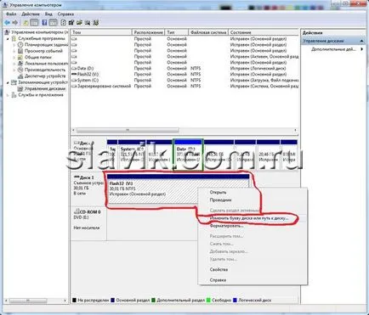Image resolution: width=369 pixels, height=315 pixels.
Task: Select the Flash32 (V:) partition block on Диск 1
Action: pyautogui.click(x=178, y=189)
